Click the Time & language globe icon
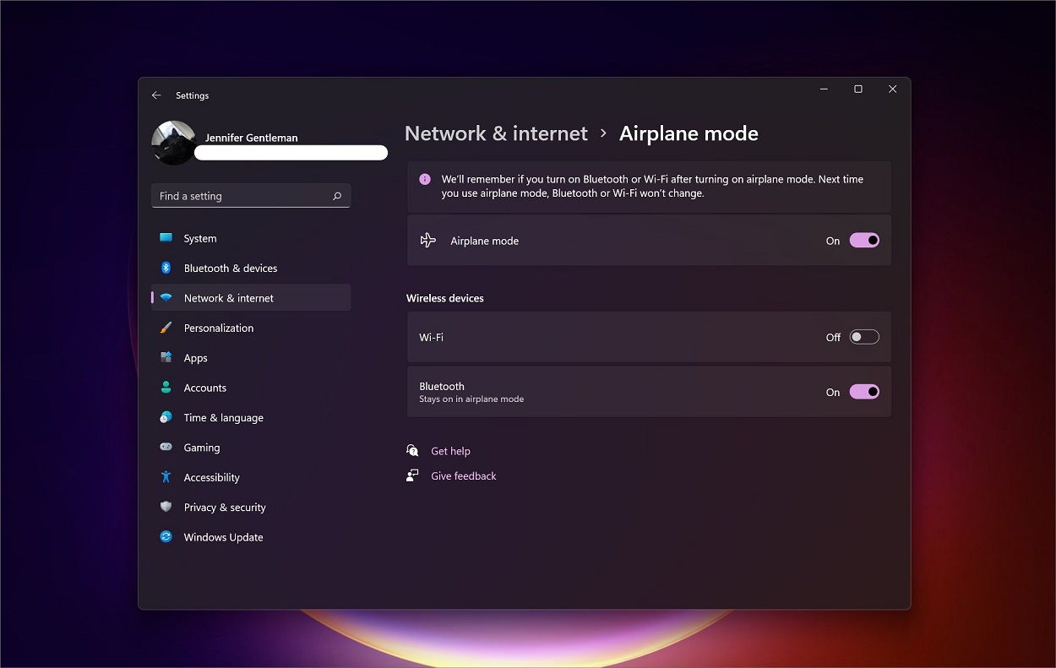 [166, 417]
